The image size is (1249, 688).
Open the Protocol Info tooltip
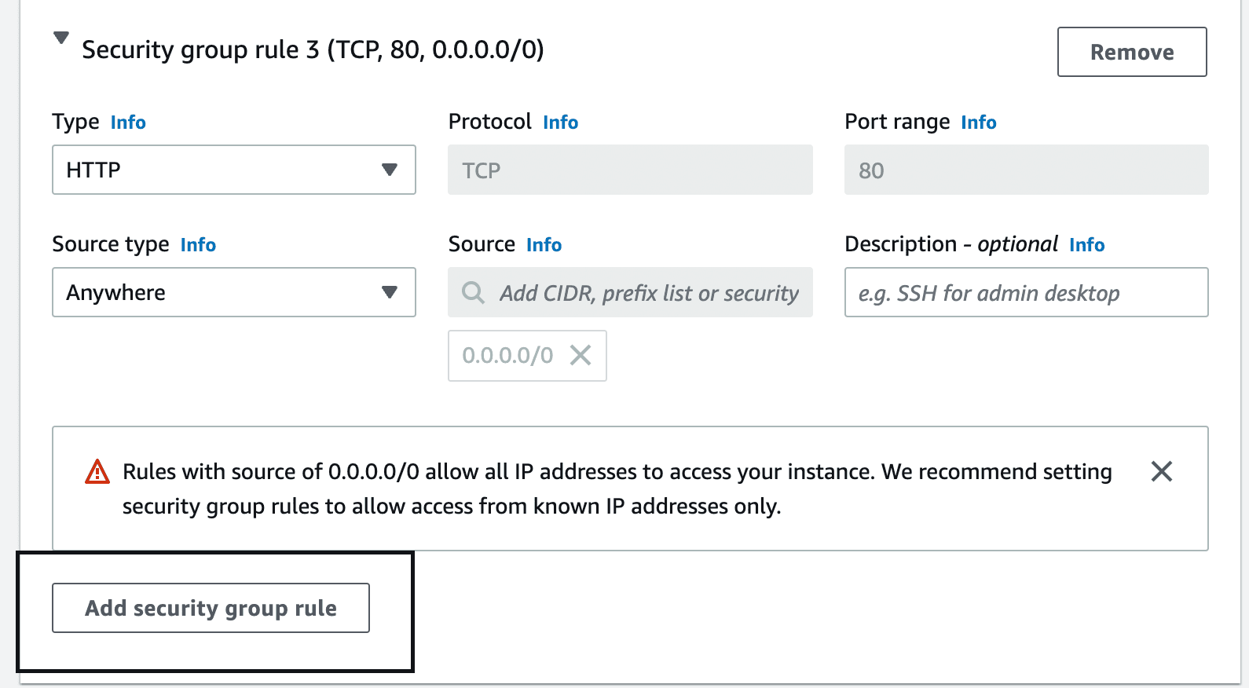coord(560,122)
